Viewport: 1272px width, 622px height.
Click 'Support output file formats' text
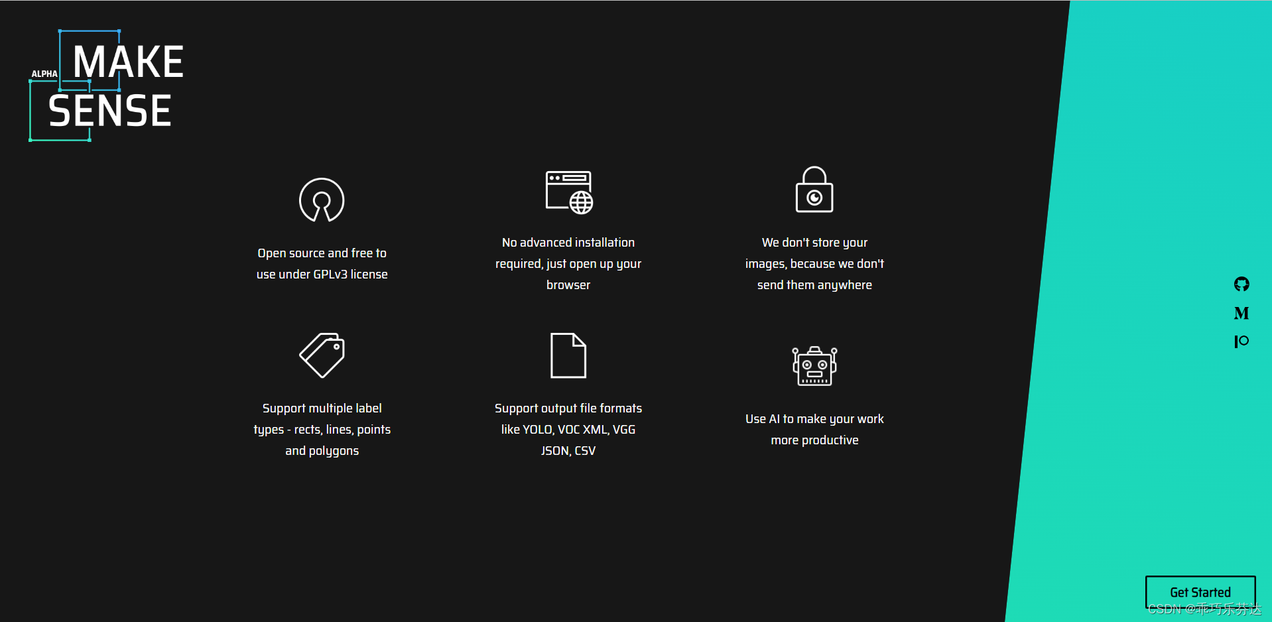click(568, 429)
